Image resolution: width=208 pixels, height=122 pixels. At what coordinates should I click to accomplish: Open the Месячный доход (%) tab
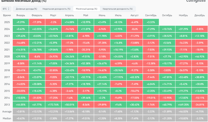coord(86,9)
